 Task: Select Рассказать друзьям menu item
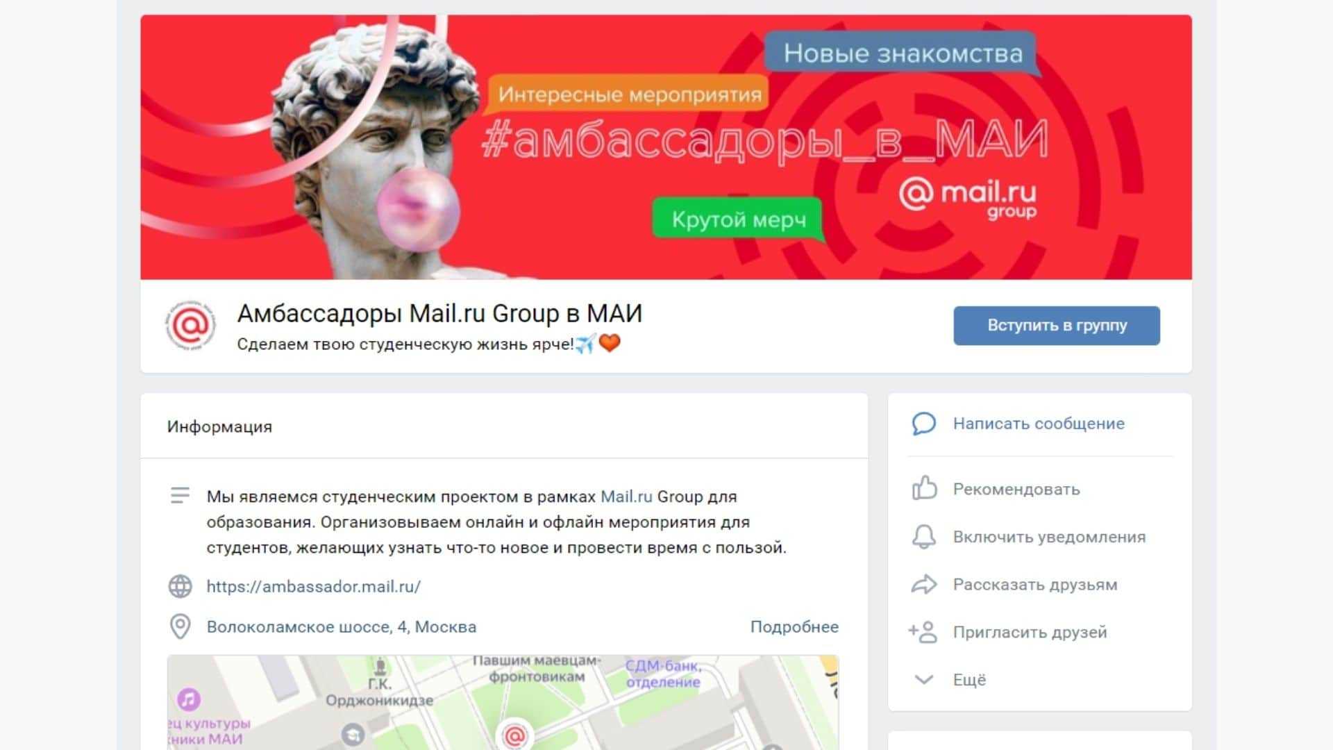tap(1035, 585)
